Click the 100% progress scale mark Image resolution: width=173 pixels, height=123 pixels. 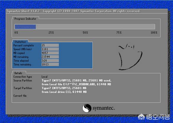pos(154,32)
